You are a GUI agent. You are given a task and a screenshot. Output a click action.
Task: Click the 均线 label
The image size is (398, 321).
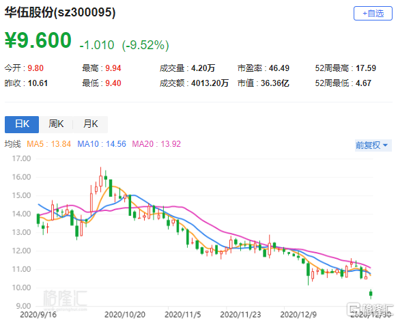point(13,144)
